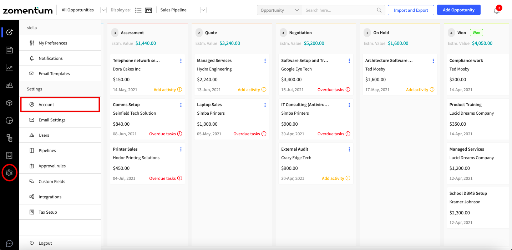Click the Settings gear icon in the sidebar
This screenshot has width=512, height=250.
[10, 173]
